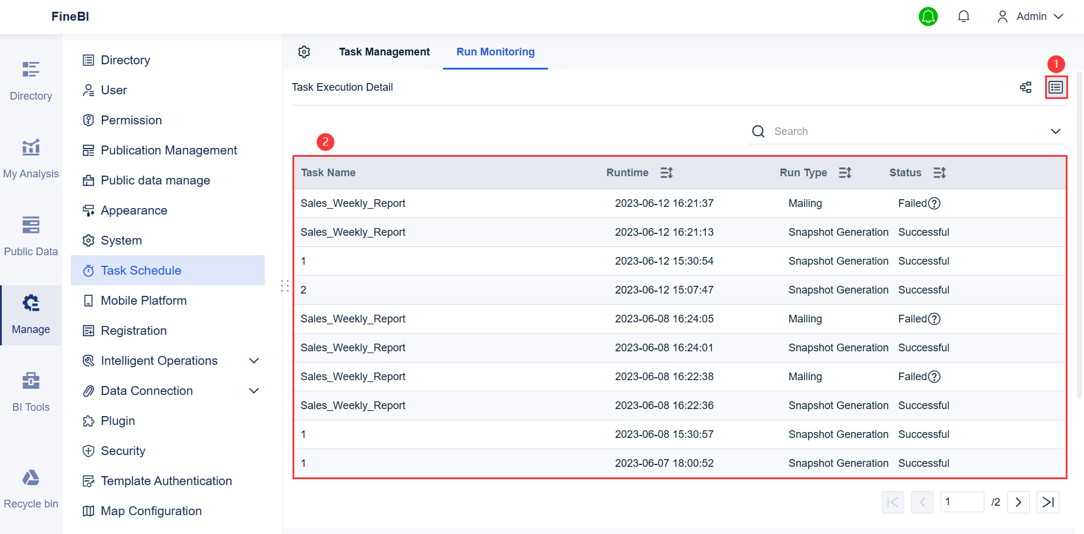
Task: Expand the Data Connection section
Action: [x=254, y=390]
